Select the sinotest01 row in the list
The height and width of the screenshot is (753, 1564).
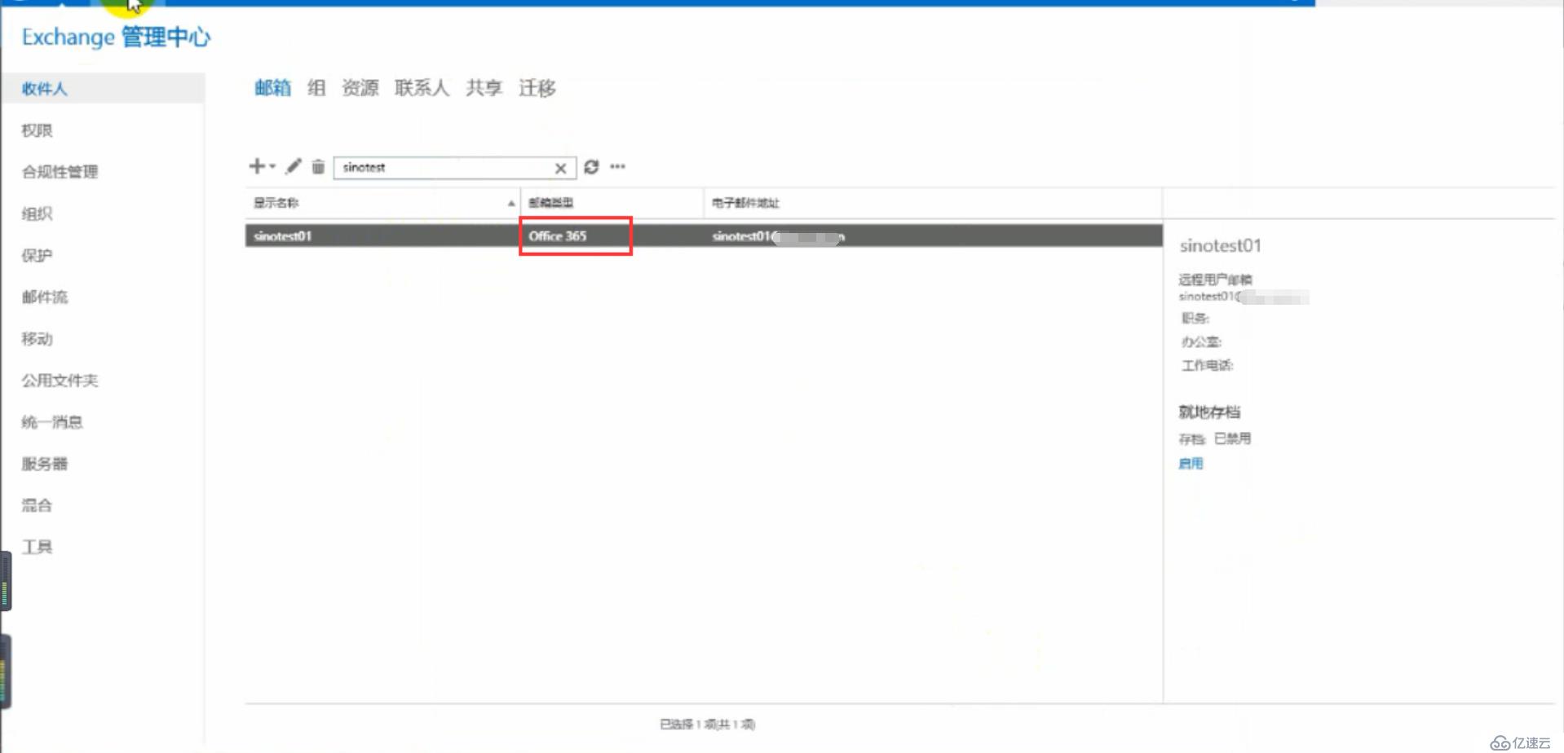click(704, 236)
